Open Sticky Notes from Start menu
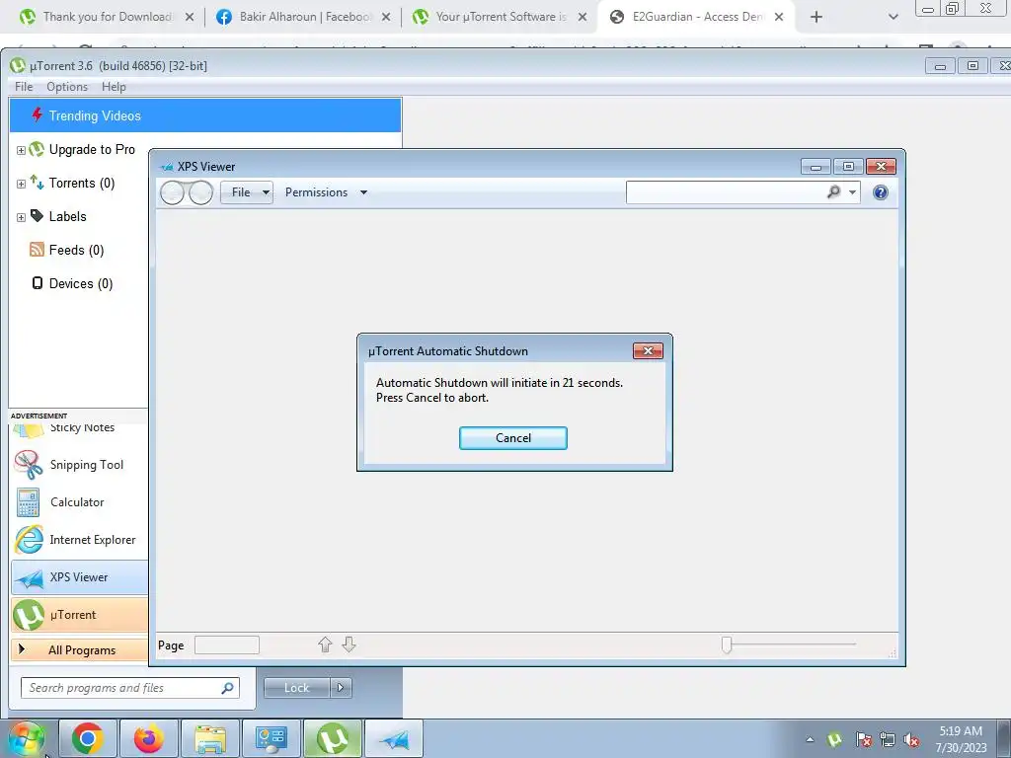Viewport: 1011px width, 758px height. 79,428
